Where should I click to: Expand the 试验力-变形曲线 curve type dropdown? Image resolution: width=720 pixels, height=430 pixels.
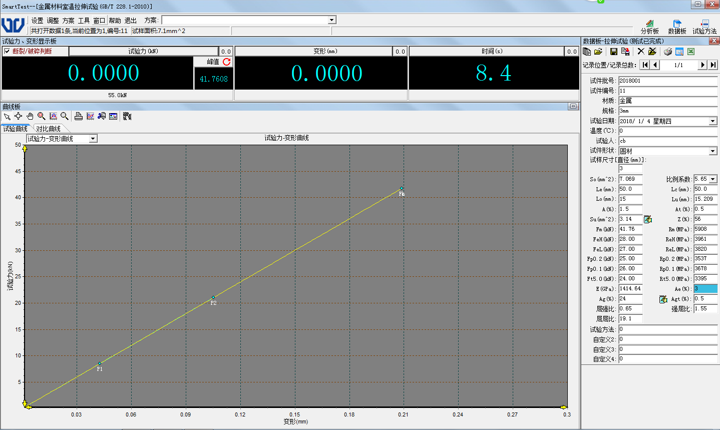[x=93, y=139]
